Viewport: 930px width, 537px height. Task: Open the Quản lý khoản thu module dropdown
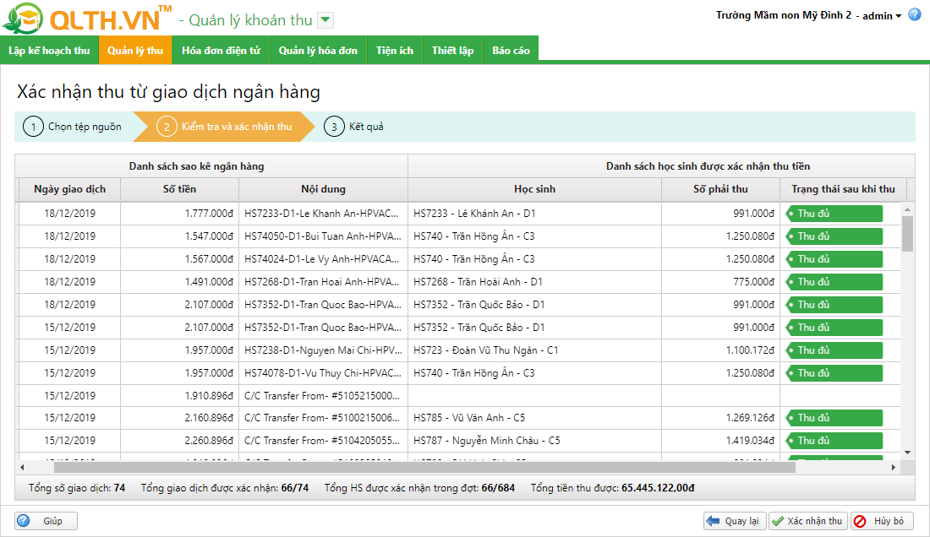click(326, 20)
